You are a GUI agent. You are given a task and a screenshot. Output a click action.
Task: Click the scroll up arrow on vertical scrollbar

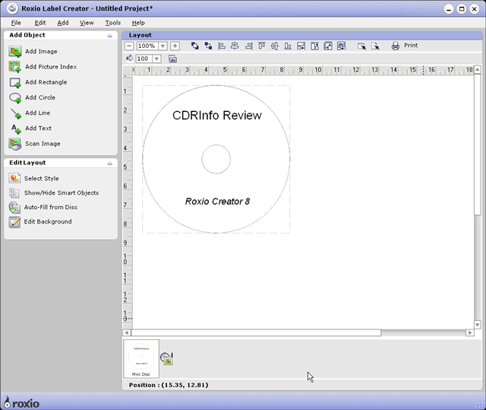point(478,69)
